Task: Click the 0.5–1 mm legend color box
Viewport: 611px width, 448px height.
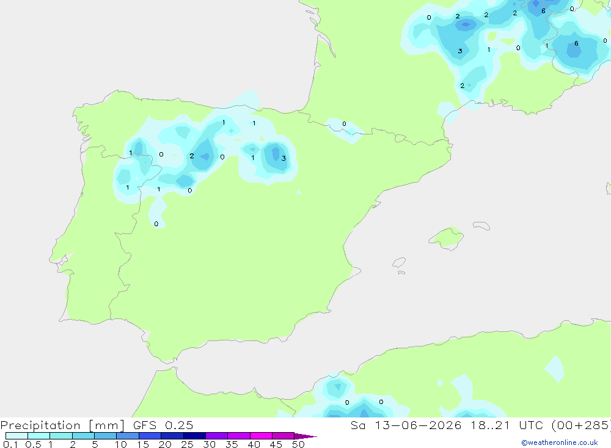Action: 39,436
